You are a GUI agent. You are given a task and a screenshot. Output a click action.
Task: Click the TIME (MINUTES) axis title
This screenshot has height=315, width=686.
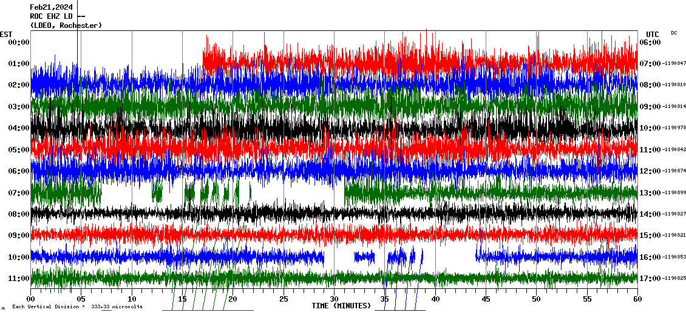tap(341, 306)
